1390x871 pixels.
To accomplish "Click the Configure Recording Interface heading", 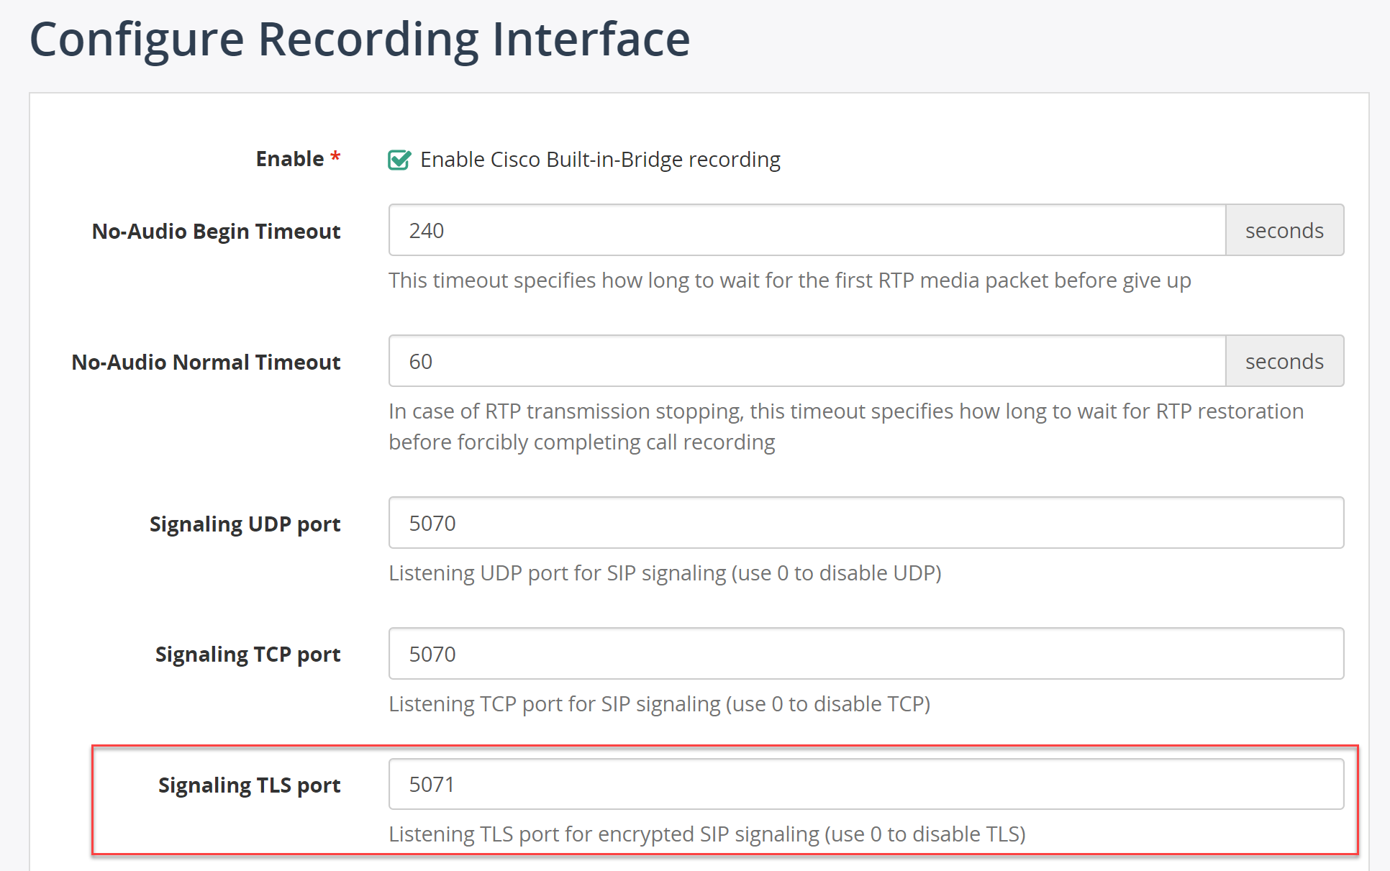I will coord(360,39).
